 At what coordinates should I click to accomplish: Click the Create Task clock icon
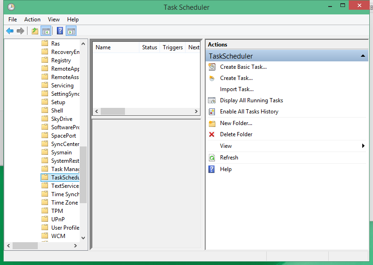212,78
